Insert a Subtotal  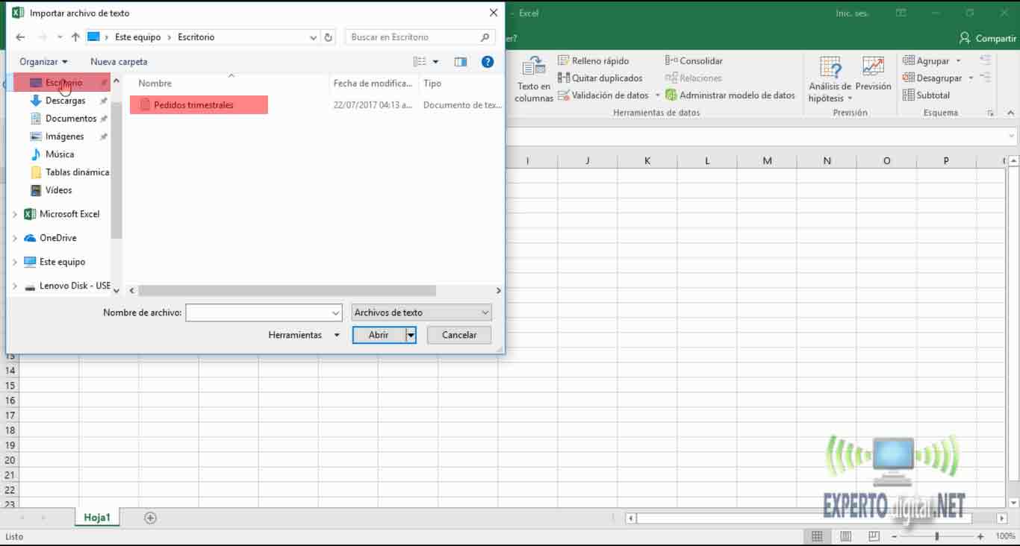tap(925, 95)
